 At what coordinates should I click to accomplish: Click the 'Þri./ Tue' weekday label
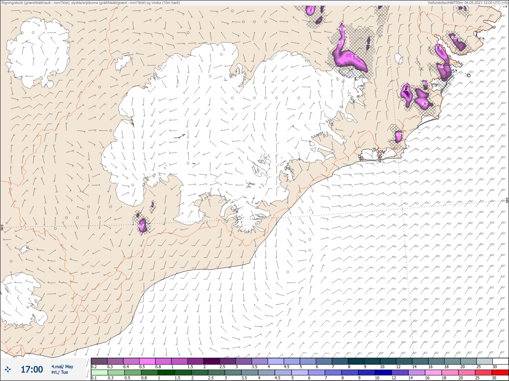click(x=60, y=372)
